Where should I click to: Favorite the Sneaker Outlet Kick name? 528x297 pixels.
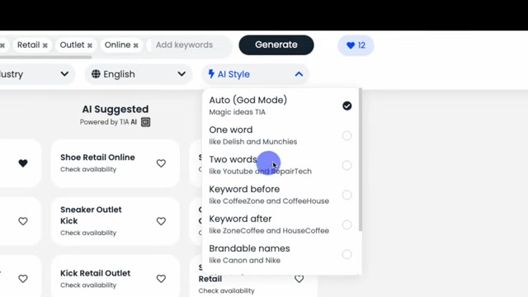pos(161,221)
